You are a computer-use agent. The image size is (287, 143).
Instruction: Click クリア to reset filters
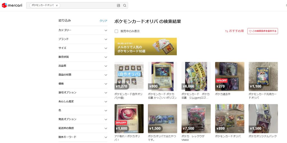coord(103,21)
